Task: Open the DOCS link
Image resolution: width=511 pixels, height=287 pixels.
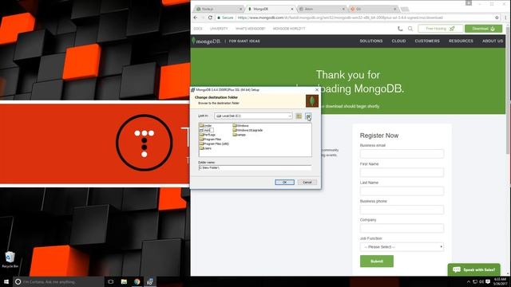Action: click(x=198, y=29)
